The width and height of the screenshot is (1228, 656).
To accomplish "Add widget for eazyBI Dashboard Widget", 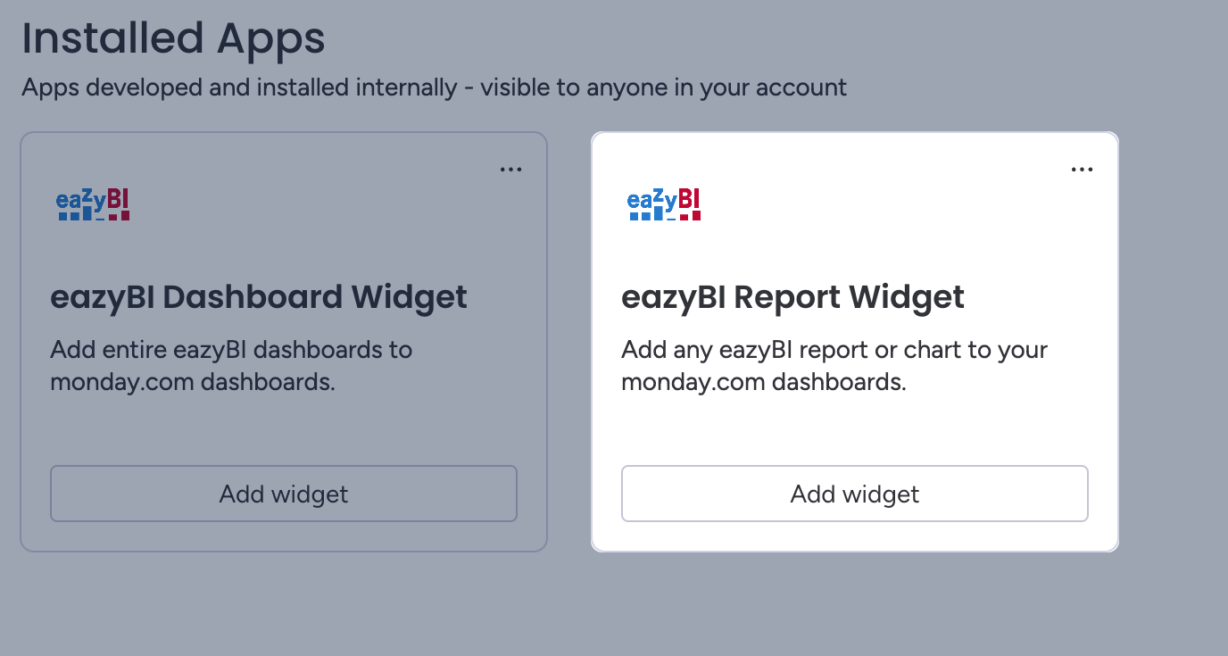I will click(284, 494).
